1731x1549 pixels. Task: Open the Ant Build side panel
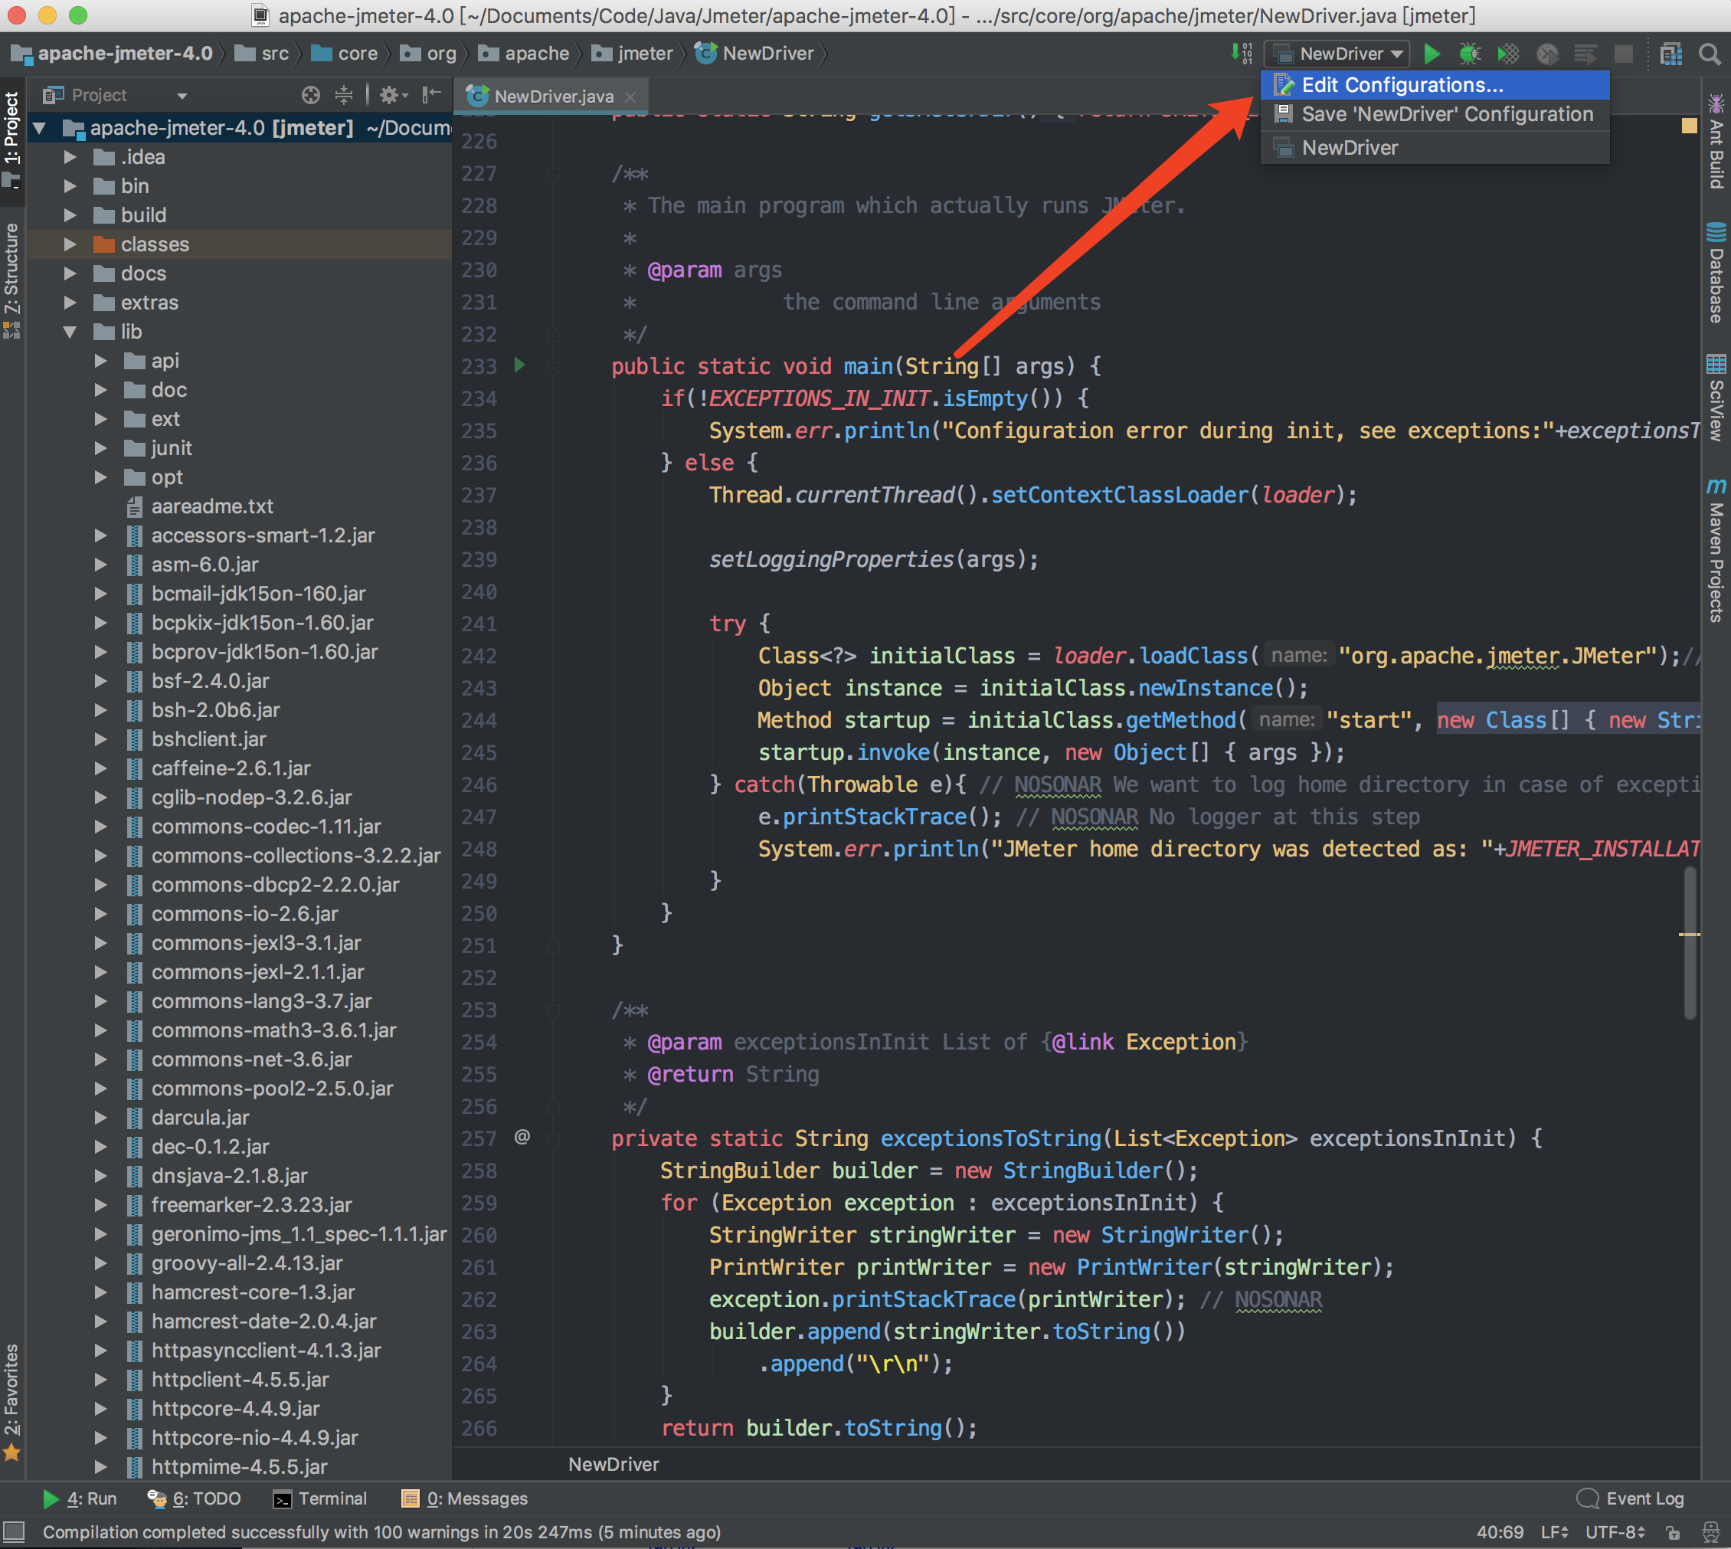[1716, 140]
